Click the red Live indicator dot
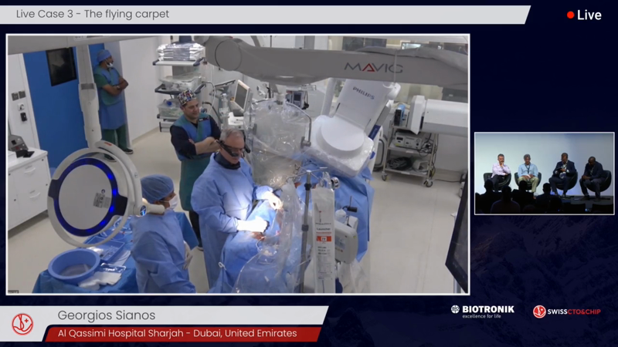 (x=570, y=15)
